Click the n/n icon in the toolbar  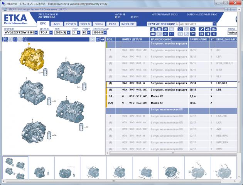coord(165,34)
